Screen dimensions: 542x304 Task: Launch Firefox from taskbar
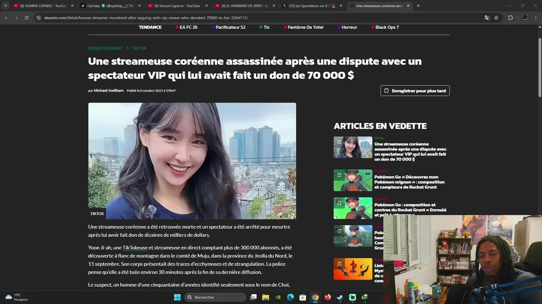point(327,297)
